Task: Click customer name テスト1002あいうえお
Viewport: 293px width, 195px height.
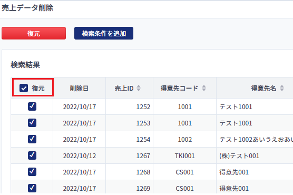Action: pyautogui.click(x=256, y=140)
